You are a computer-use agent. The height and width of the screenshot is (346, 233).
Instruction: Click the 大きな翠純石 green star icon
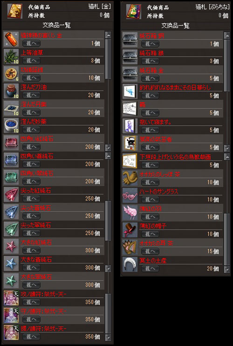11,280
